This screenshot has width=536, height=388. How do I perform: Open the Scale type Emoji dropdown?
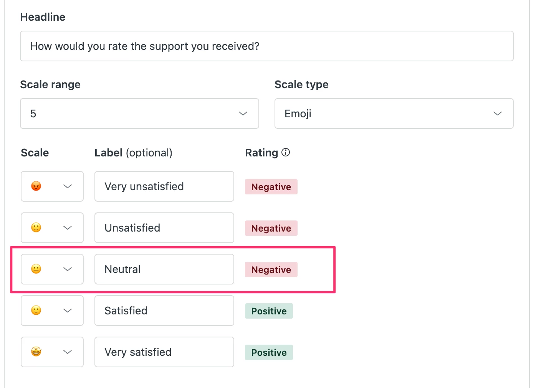pos(394,113)
